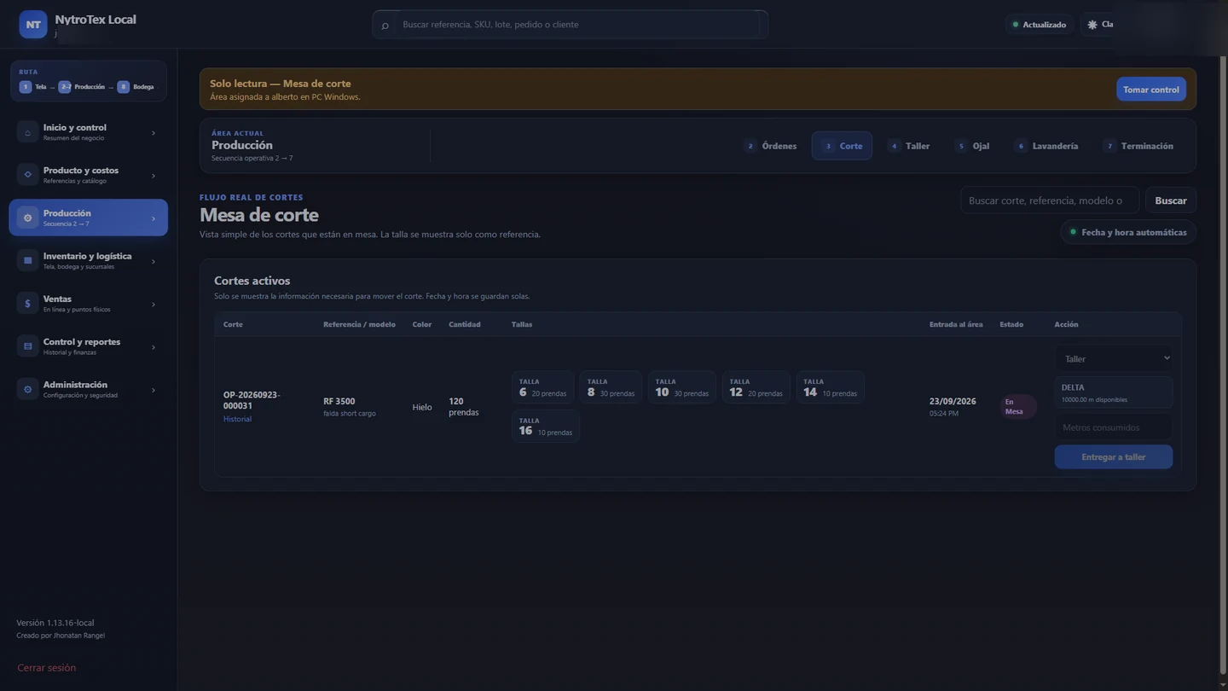
Task: Click the Buscar button
Action: pos(1171,200)
